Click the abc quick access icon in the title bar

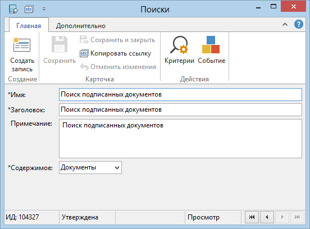pos(29,9)
